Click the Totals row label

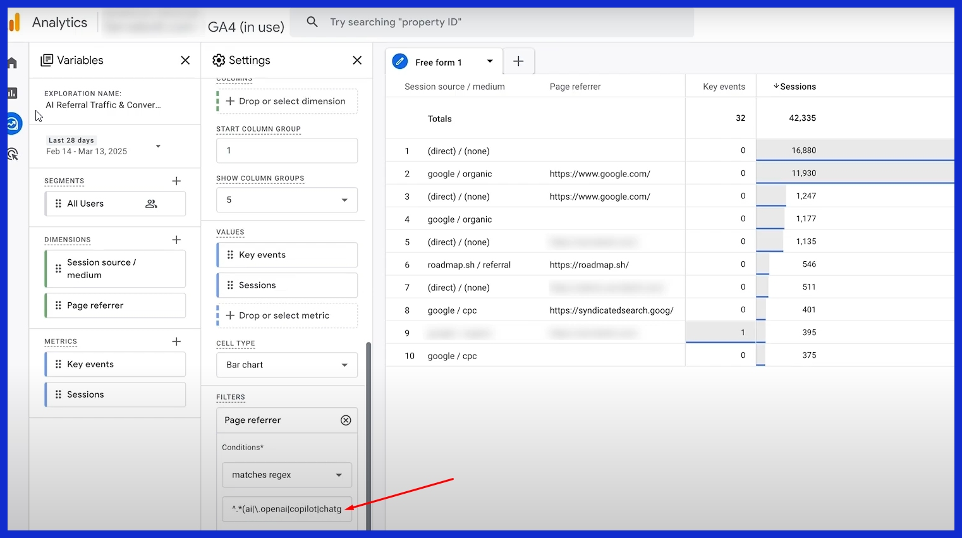coord(439,119)
